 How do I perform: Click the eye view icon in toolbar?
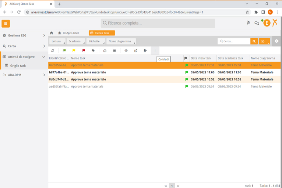126,51
